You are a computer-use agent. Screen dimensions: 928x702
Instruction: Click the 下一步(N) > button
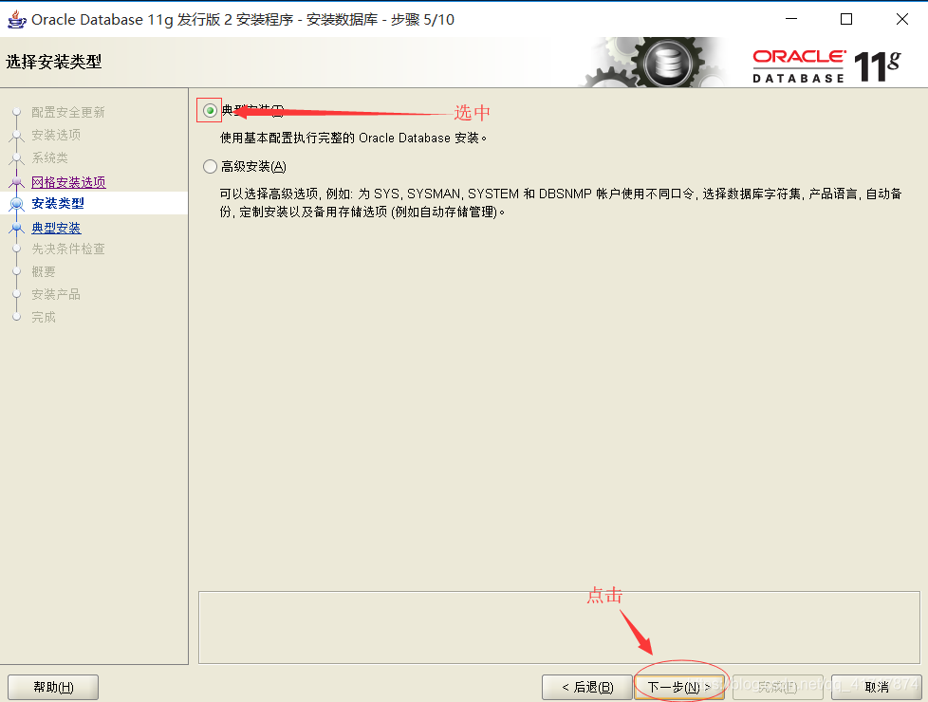coord(678,687)
